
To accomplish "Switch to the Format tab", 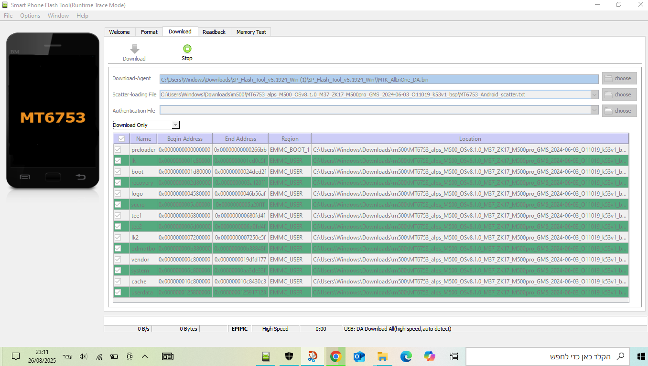I will point(149,32).
